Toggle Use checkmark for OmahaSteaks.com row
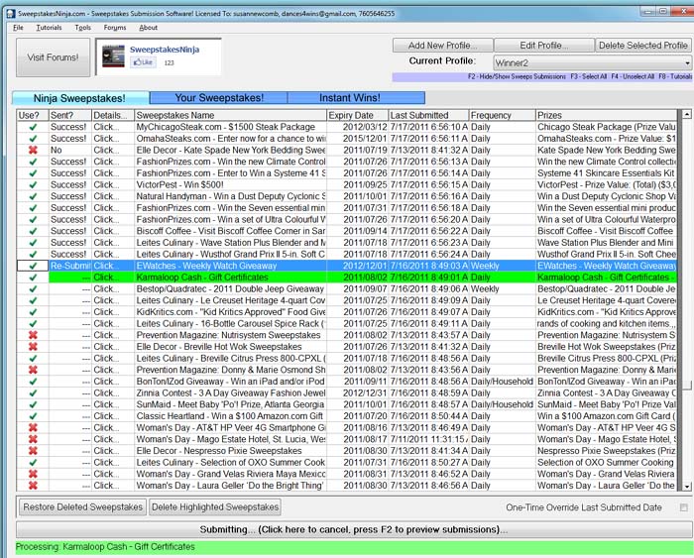The height and width of the screenshot is (558, 694). tap(33, 139)
